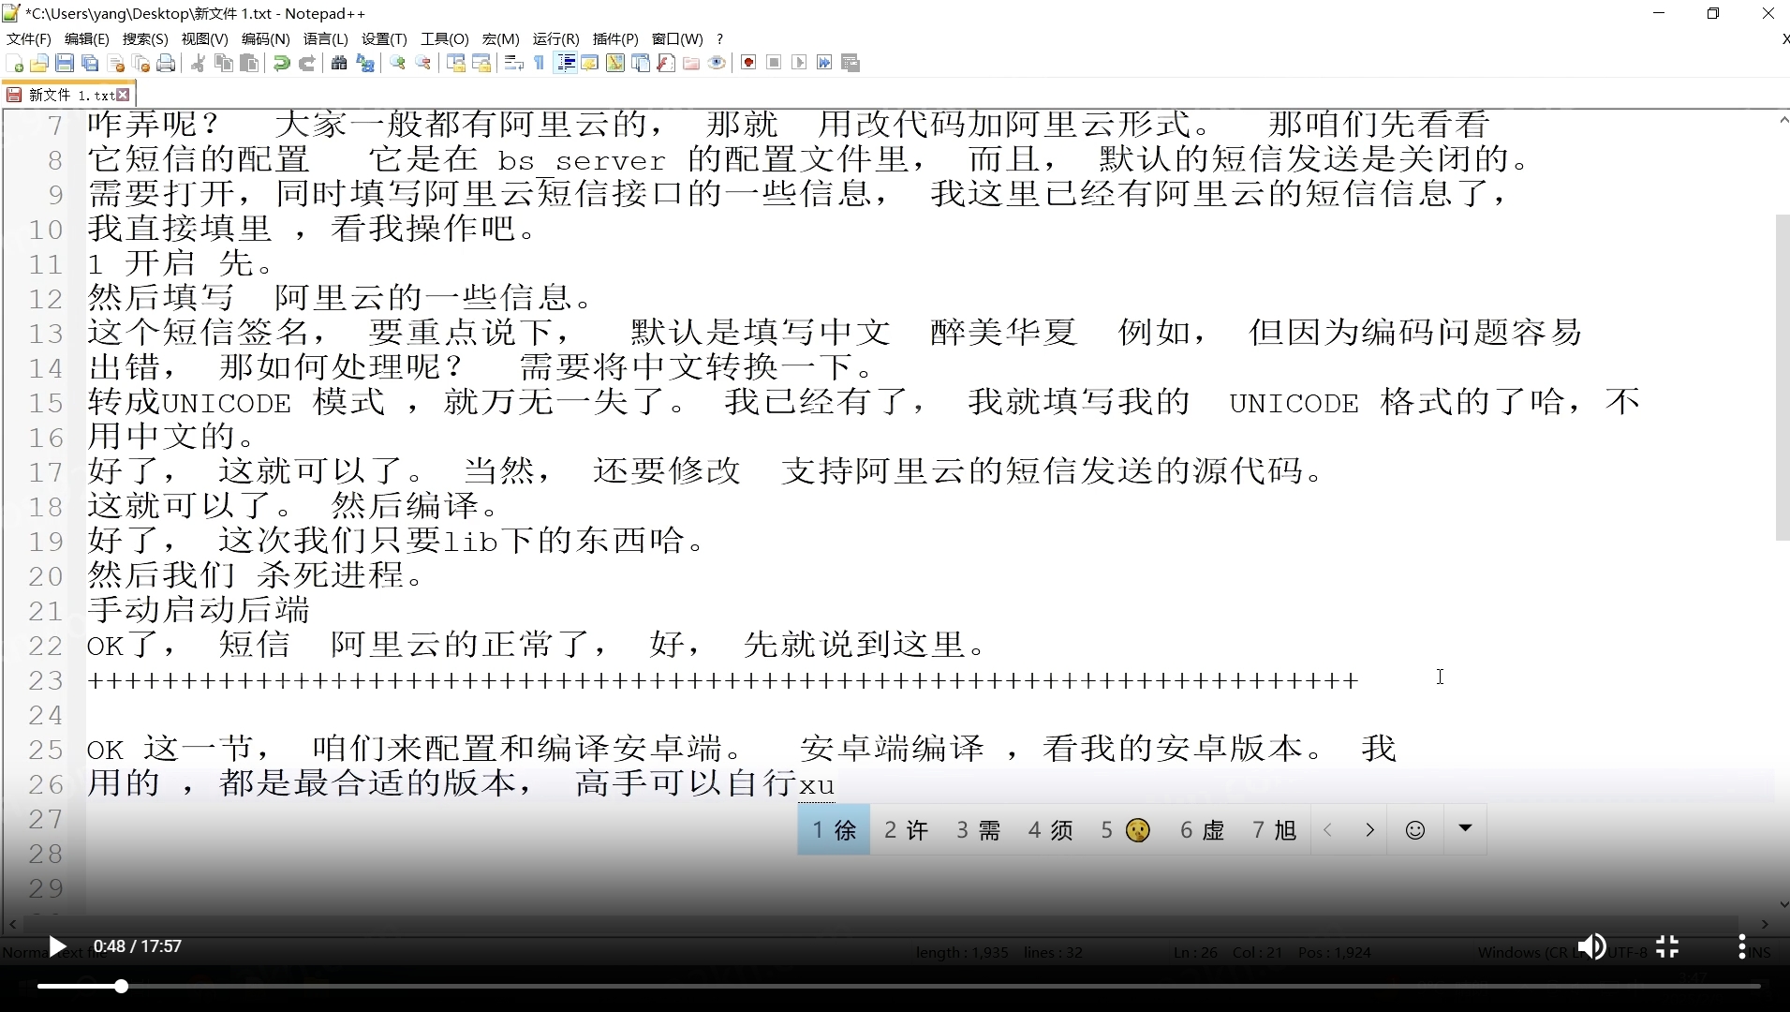Click the Print toolbar icon
This screenshot has width=1790, height=1012.
[167, 63]
